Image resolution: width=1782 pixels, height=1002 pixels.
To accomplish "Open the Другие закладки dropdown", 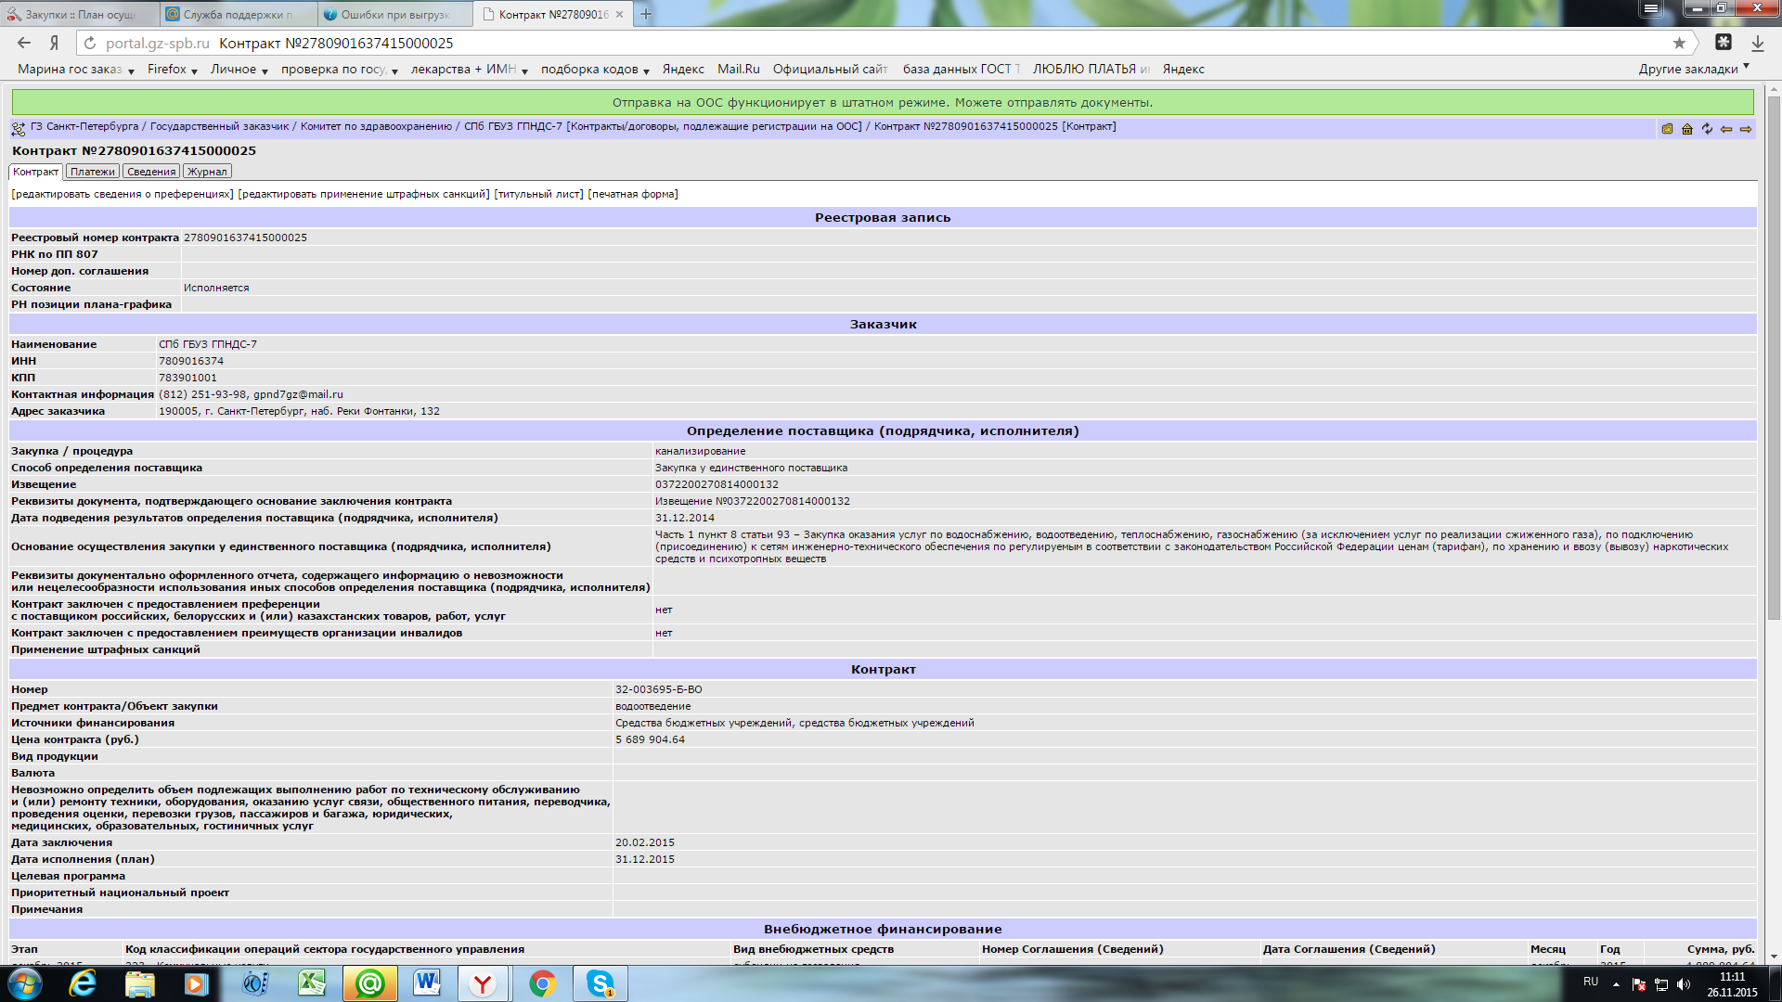I will click(x=1693, y=69).
